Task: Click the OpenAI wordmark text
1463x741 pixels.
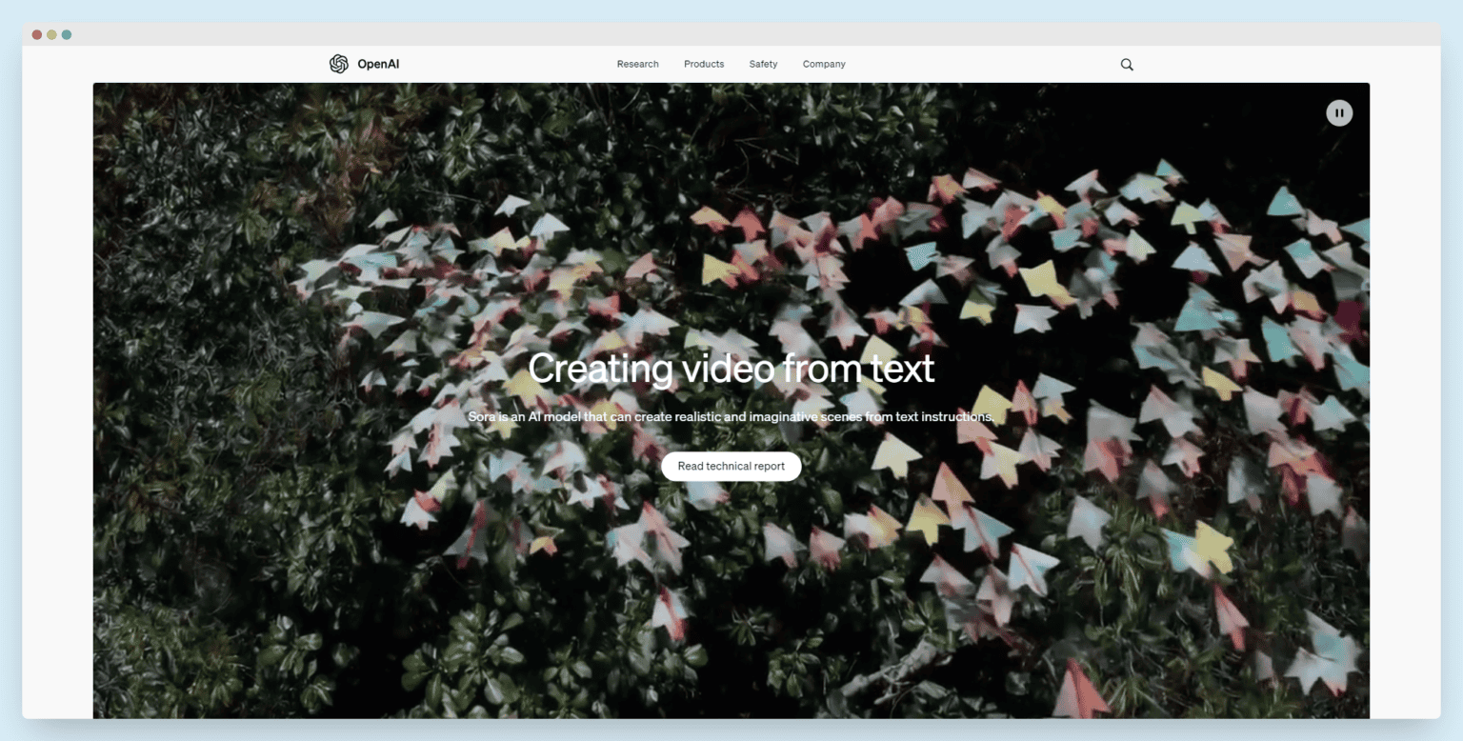Action: [x=378, y=64]
